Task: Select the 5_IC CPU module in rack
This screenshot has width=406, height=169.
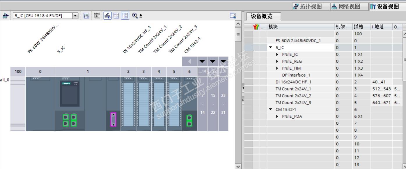Action: pyautogui.click(x=88, y=104)
